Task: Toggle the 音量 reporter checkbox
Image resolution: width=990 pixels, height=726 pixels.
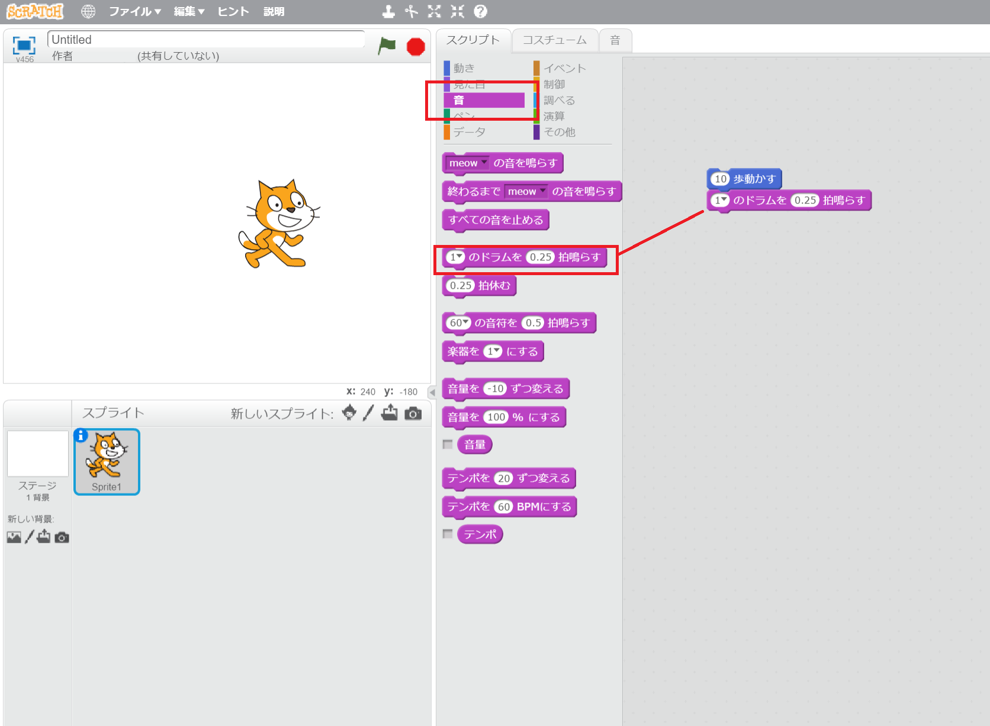Action: coord(448,444)
